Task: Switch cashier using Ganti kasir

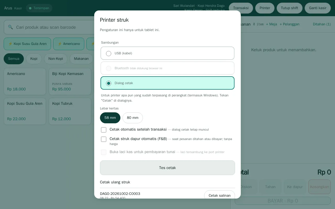Action: 318,8
